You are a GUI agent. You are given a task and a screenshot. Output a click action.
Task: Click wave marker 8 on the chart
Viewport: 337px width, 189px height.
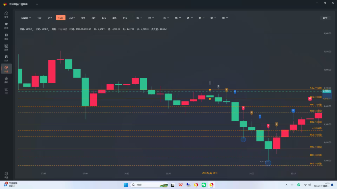[268, 126]
